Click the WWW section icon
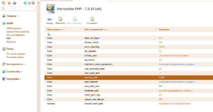Image resolution: width=213 pixels, height=112 pixels. [4, 23]
